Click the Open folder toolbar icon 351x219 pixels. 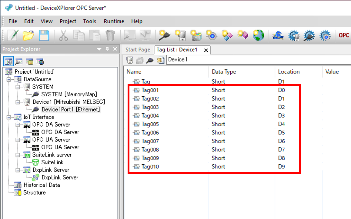tap(28, 35)
